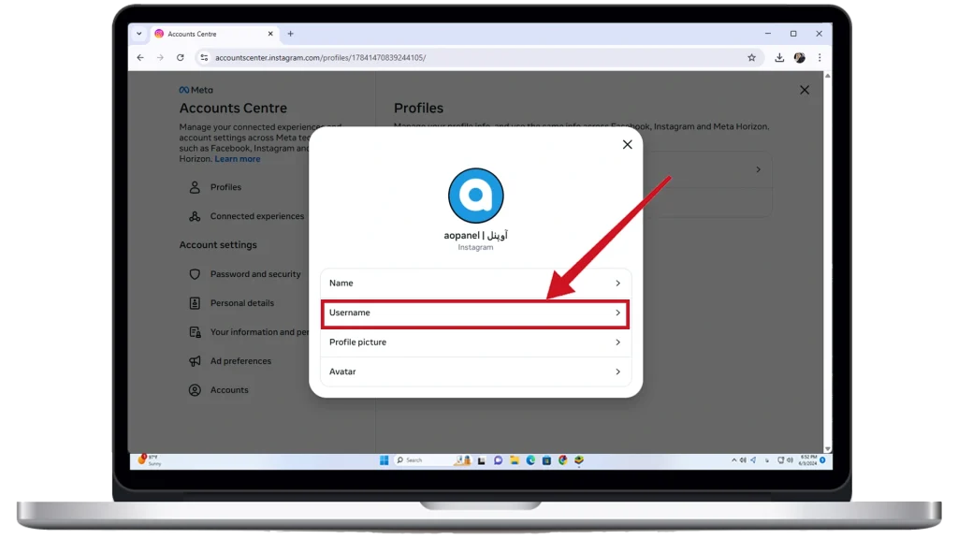The image size is (958, 539).
Task: Click the Meta logo
Action: point(196,90)
